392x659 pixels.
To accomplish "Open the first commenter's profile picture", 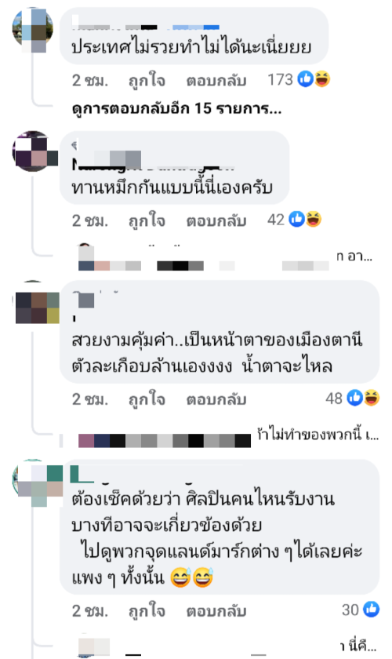I will pos(33,30).
